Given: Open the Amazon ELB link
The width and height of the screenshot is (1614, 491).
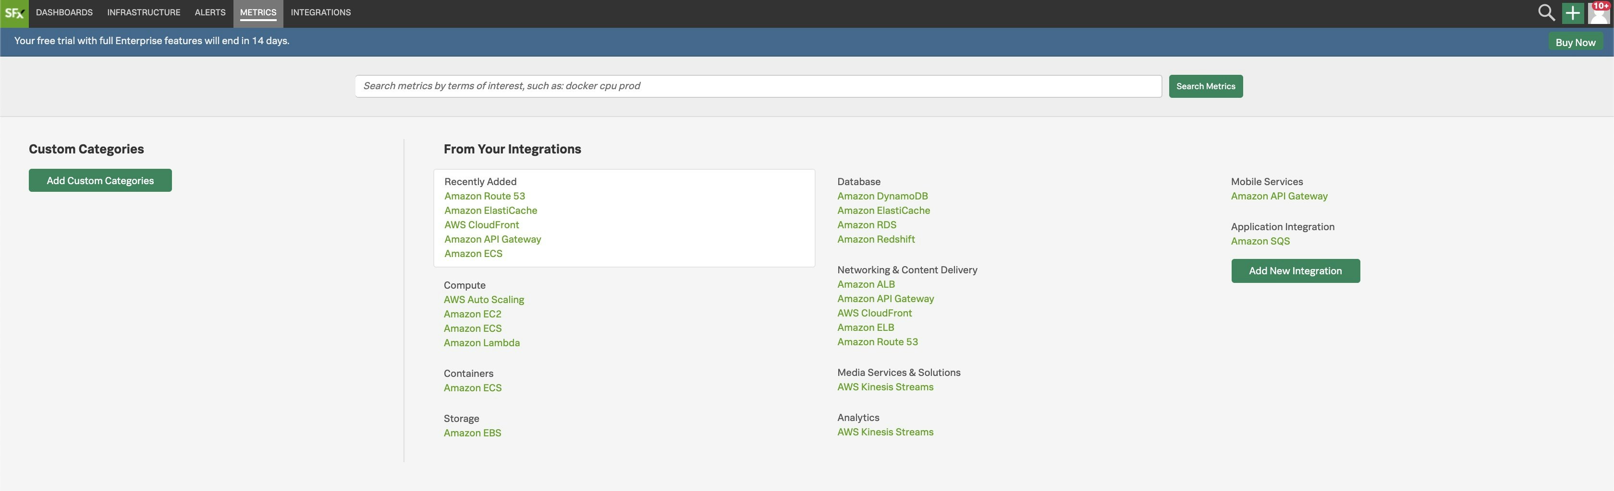Looking at the screenshot, I should [x=866, y=327].
